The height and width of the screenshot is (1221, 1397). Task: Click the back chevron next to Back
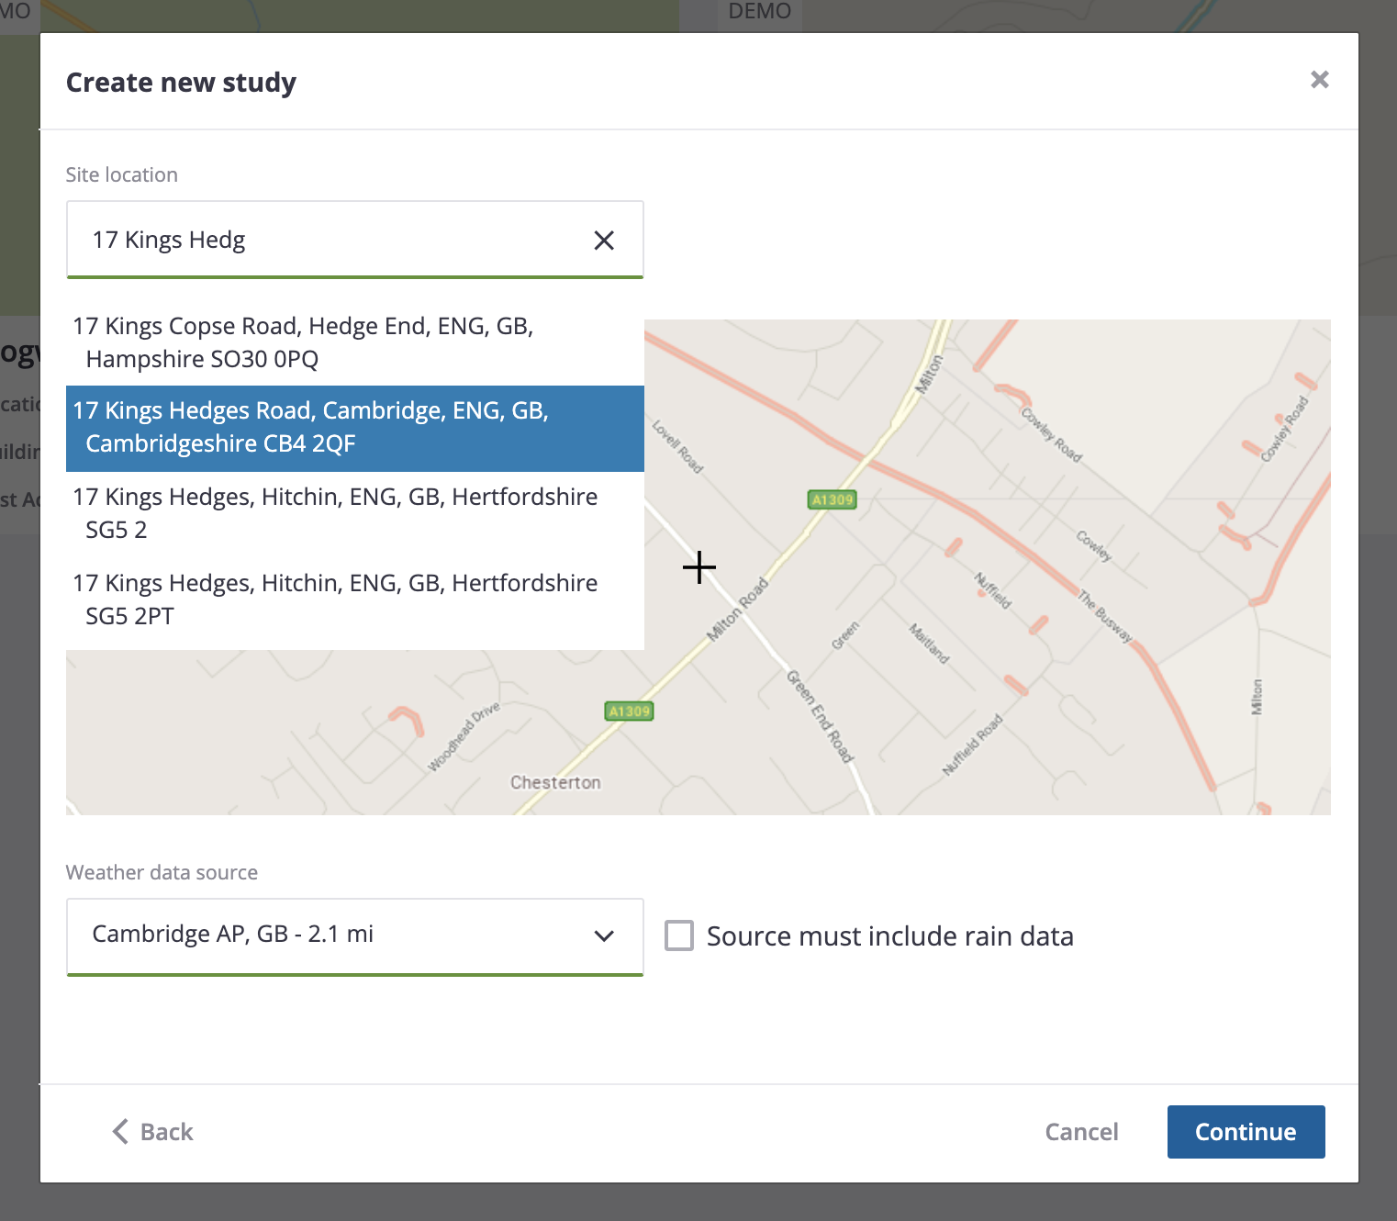click(118, 1132)
